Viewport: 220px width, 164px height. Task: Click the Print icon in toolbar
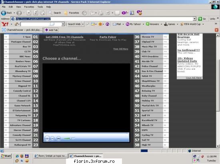click(x=100, y=13)
